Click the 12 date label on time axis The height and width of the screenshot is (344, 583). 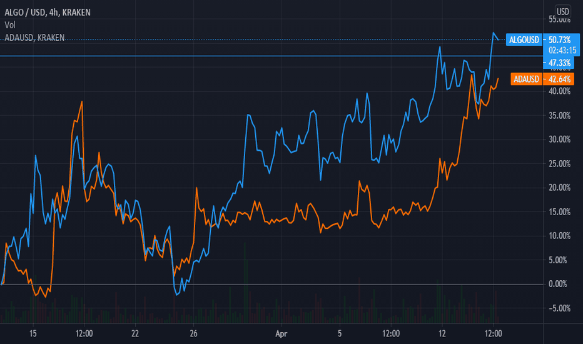pyautogui.click(x=442, y=333)
